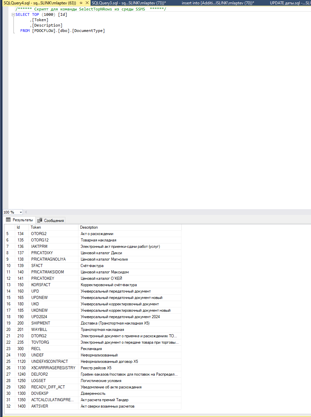The width and height of the screenshot is (311, 417).
Task: Select row header number 18
Action: pyautogui.click(x=9, y=317)
